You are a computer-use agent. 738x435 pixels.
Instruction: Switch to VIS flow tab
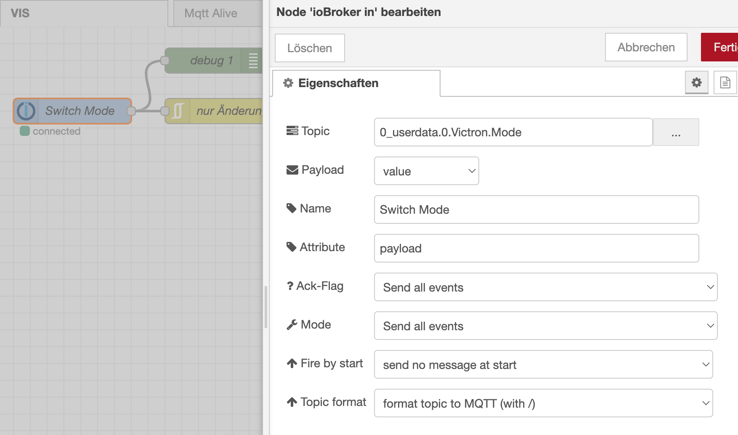tap(84, 13)
